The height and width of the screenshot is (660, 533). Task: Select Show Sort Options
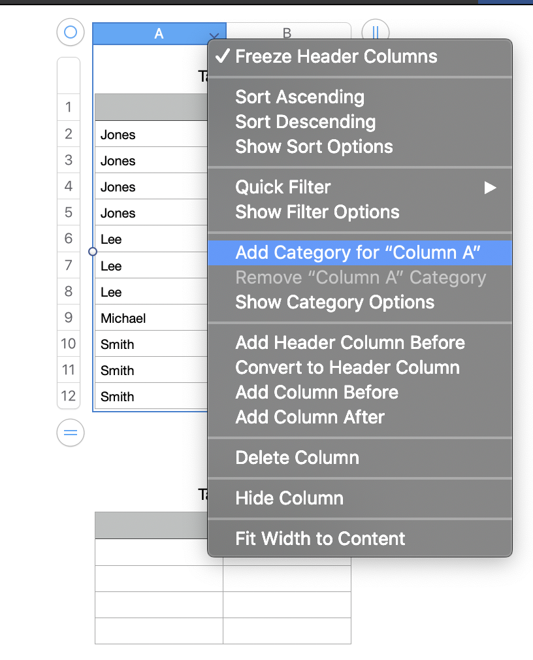[x=314, y=147]
